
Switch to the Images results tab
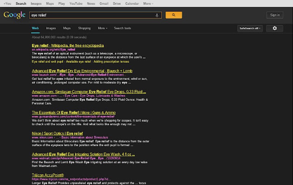pos(51,28)
